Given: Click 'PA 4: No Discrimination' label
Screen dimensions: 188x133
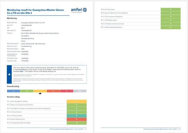Looking at the screenshot, I should pyautogui.click(x=14, y=112).
